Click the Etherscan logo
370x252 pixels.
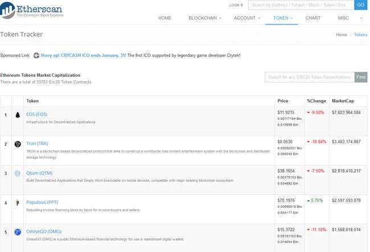(x=32, y=10)
